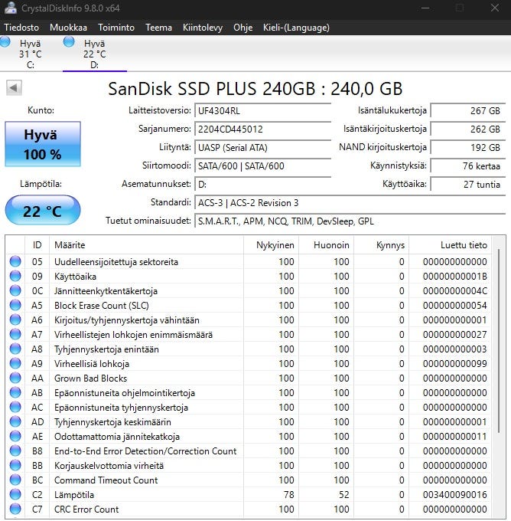
Task: Click the status orb for drive C:
Action: tap(5, 42)
